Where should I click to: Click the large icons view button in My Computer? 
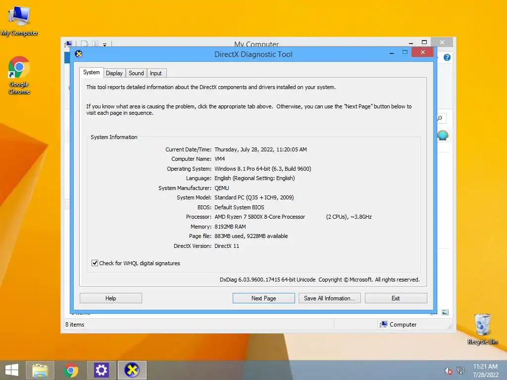click(x=445, y=312)
